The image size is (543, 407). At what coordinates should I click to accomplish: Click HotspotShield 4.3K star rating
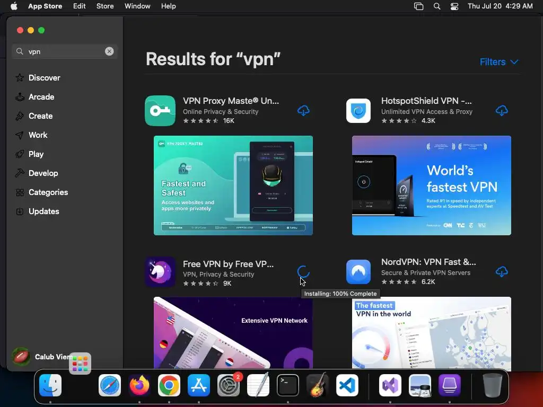click(x=408, y=121)
